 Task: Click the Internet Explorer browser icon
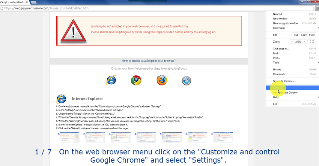[111, 80]
